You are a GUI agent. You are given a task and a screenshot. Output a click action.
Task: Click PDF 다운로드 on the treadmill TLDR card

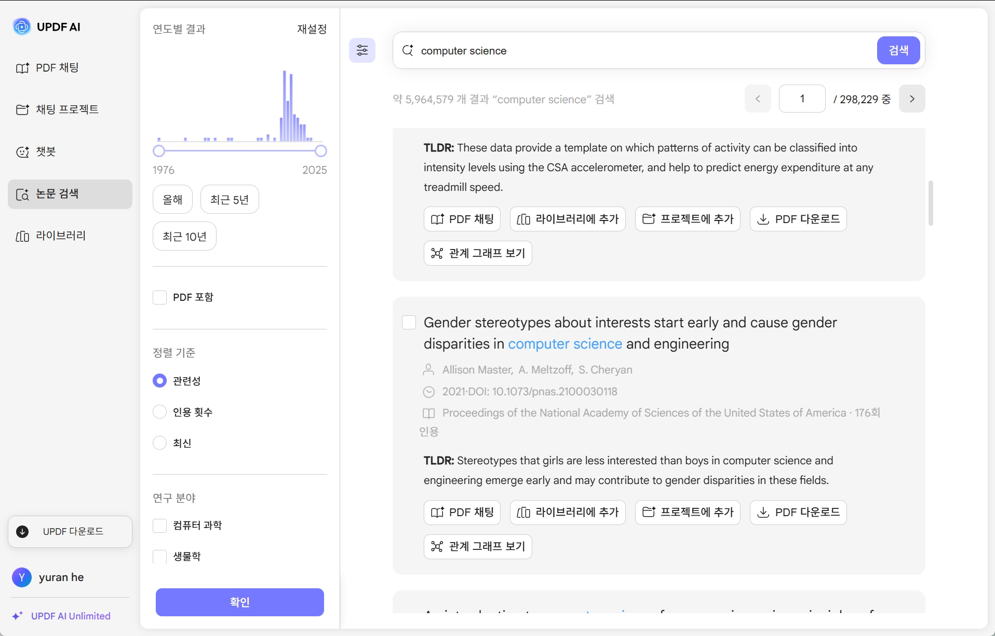click(798, 219)
